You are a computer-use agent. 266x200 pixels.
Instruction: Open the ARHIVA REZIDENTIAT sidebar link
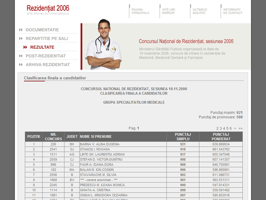pyautogui.click(x=48, y=65)
